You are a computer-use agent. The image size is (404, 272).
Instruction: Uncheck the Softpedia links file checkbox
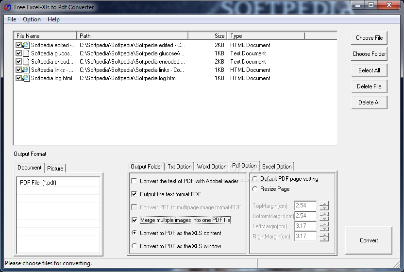(x=18, y=70)
